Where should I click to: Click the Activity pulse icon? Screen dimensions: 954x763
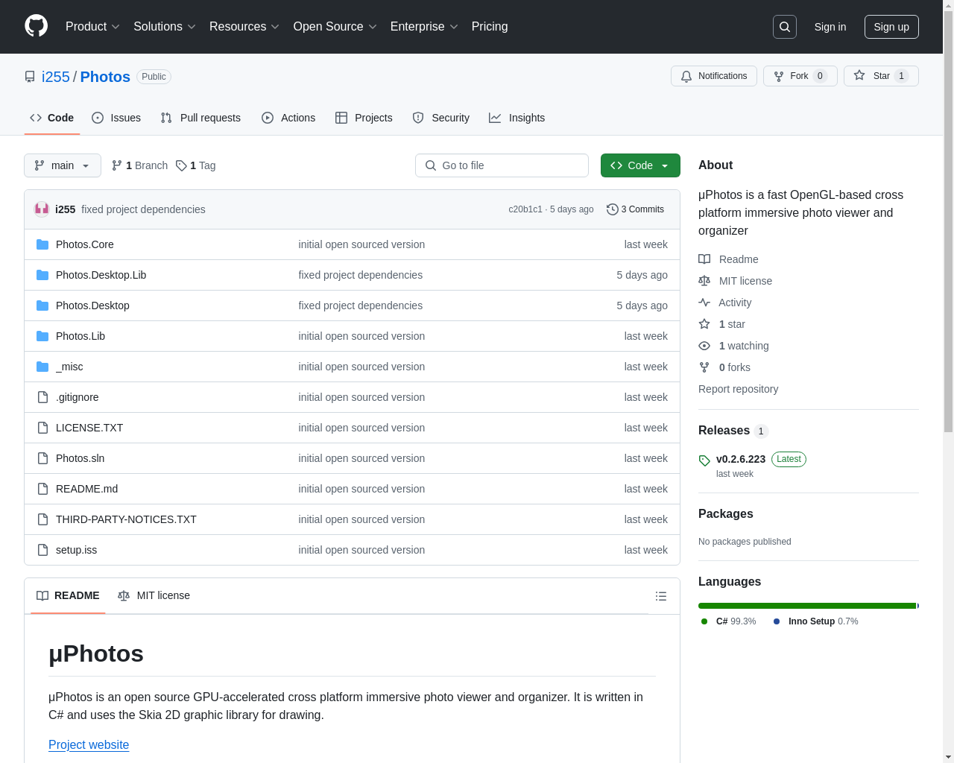point(704,303)
